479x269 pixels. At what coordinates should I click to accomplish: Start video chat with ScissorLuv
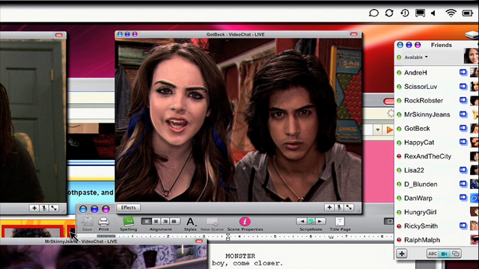tap(463, 87)
